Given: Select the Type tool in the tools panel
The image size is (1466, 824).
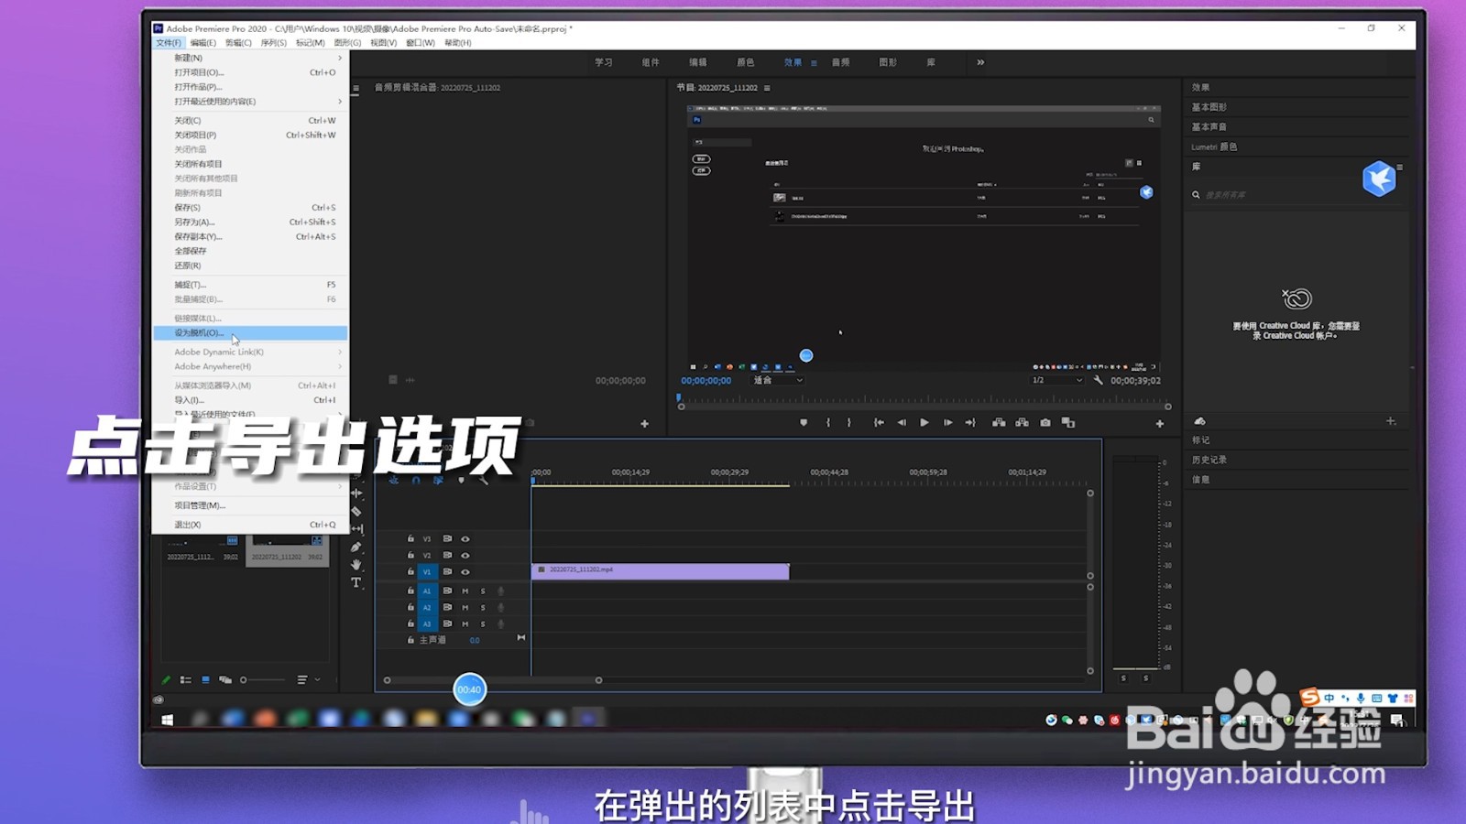Looking at the screenshot, I should pos(356,581).
